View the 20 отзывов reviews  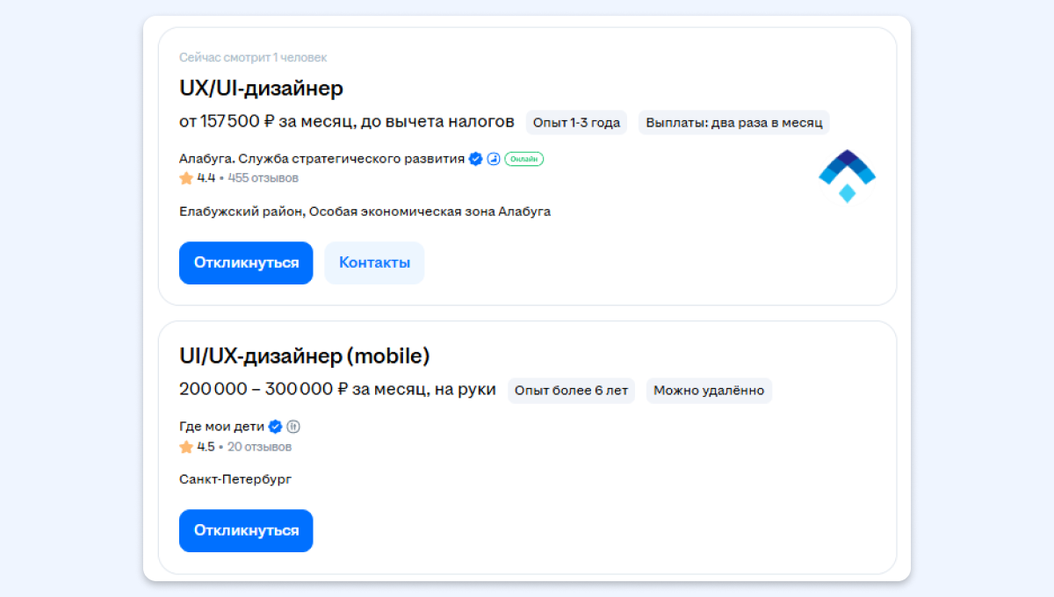coord(259,447)
